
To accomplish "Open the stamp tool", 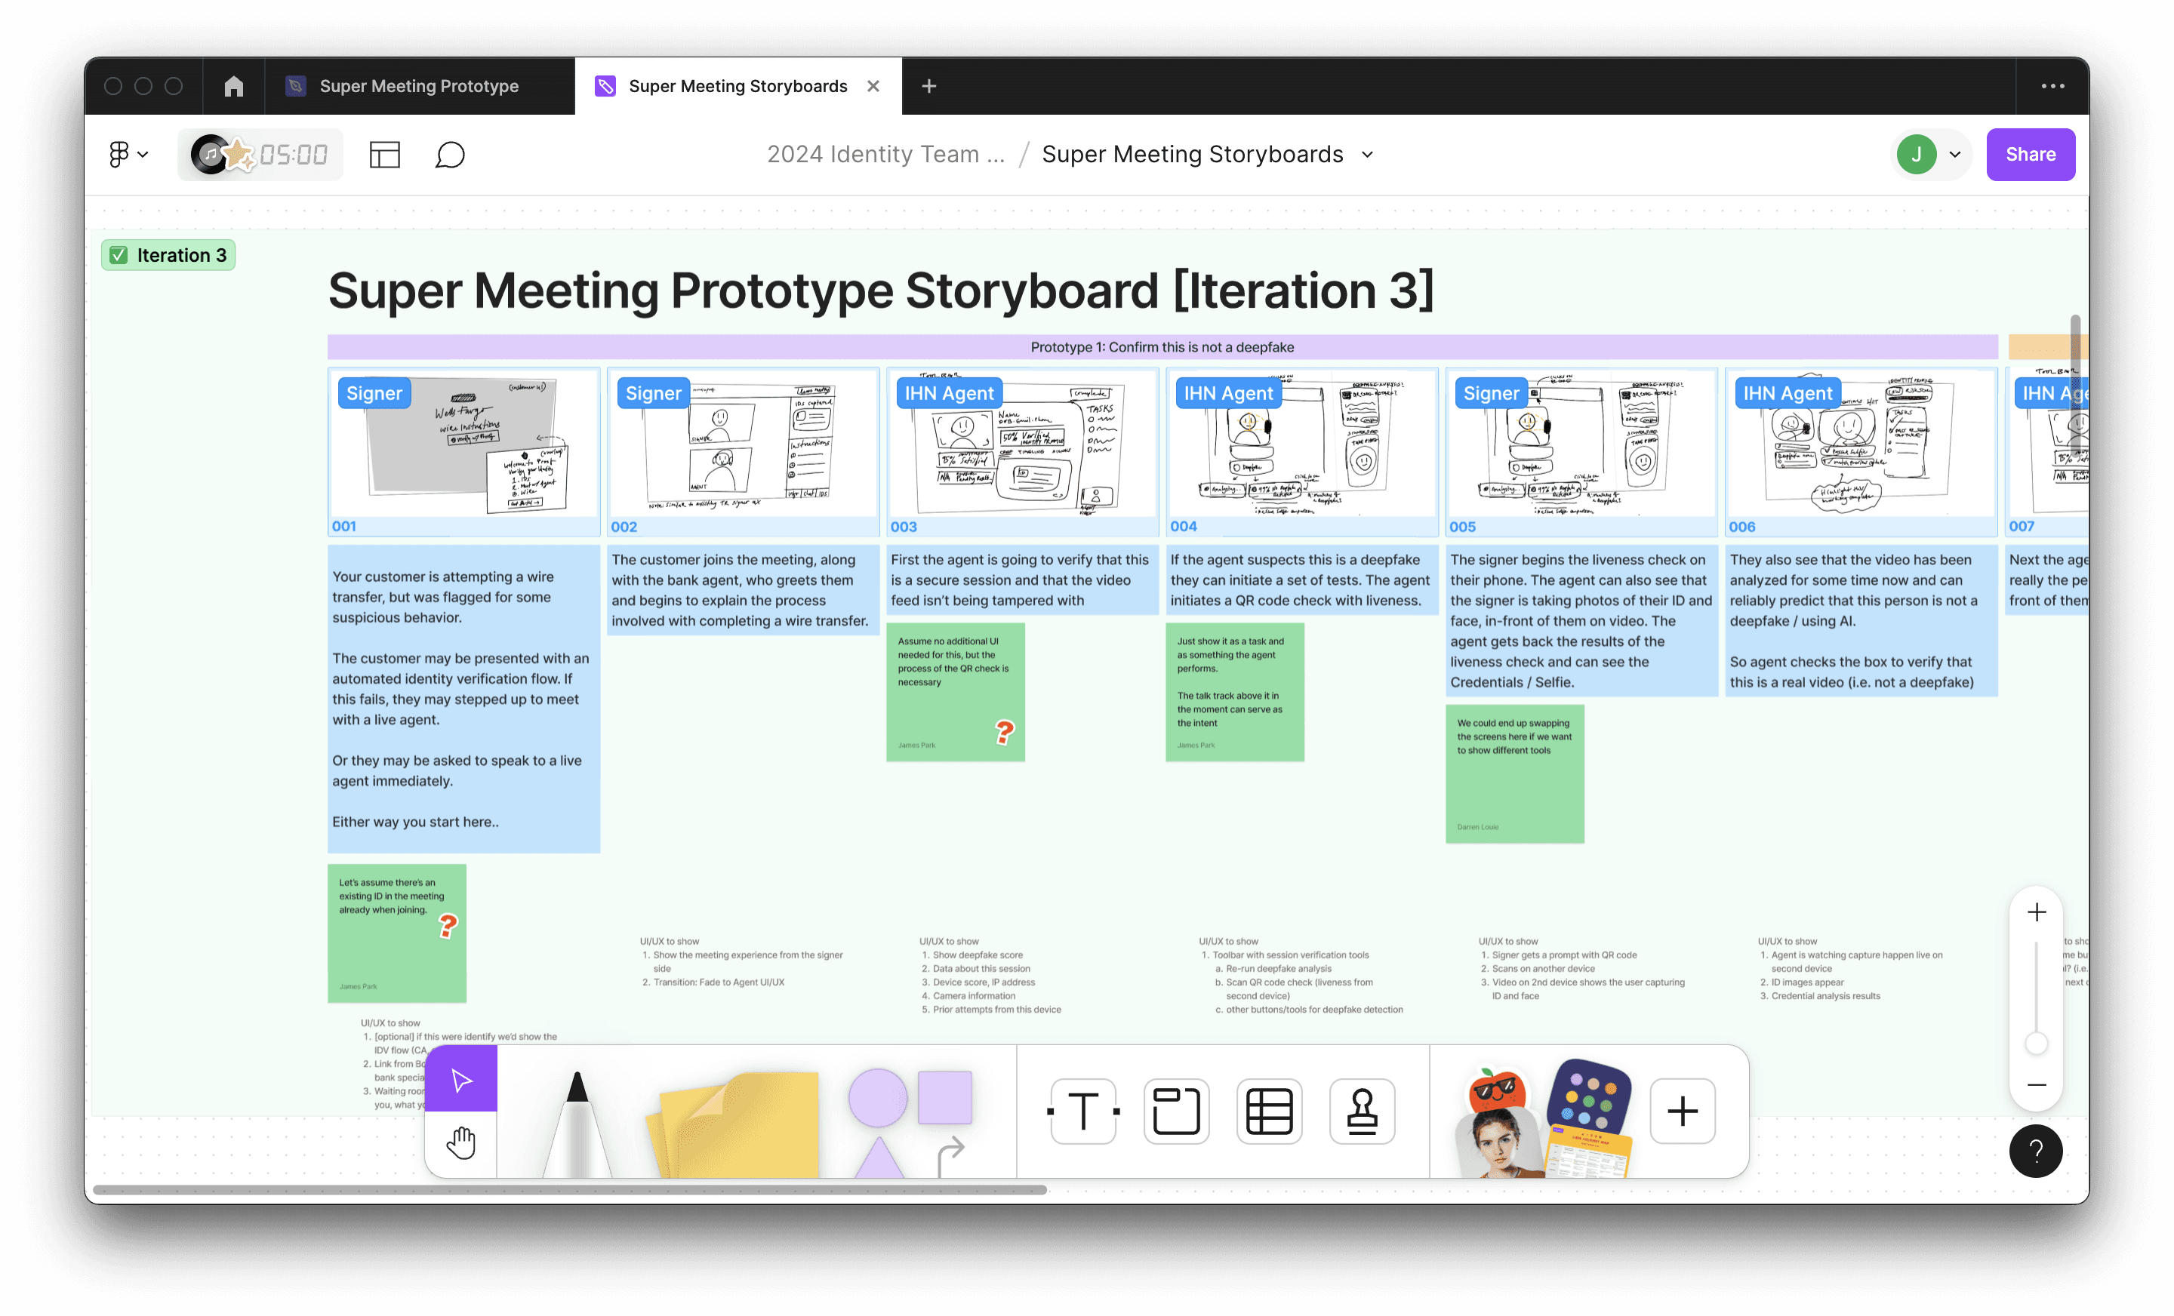I will pyautogui.click(x=1362, y=1111).
